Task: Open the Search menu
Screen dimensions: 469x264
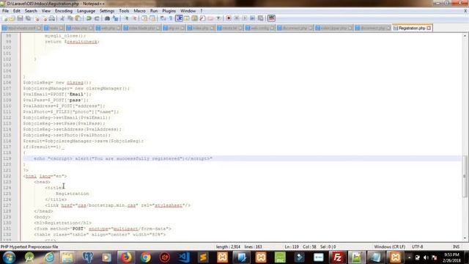Action: (31, 11)
